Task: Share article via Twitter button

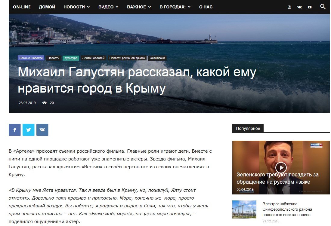Action: point(28,130)
